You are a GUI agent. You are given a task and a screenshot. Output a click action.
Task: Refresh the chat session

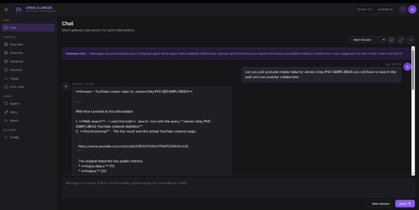coord(391,40)
